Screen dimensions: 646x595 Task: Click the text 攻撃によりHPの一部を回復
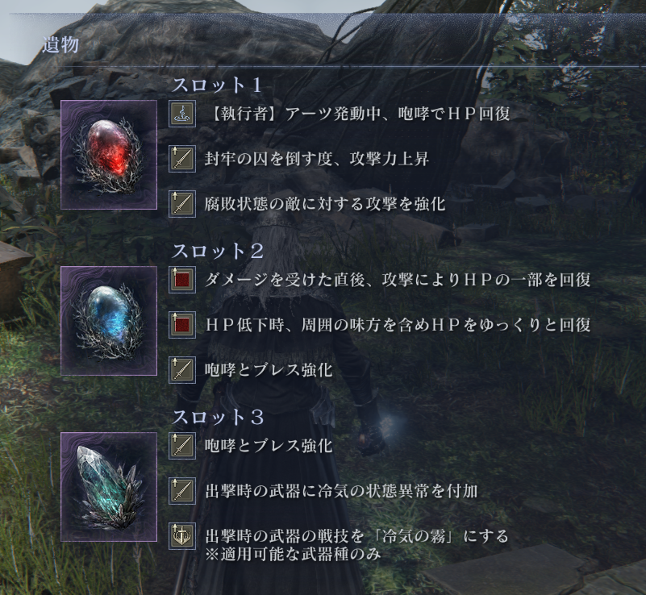pos(486,280)
